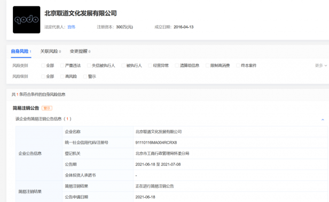Check 全部 in 风险类别 row

click(43, 65)
